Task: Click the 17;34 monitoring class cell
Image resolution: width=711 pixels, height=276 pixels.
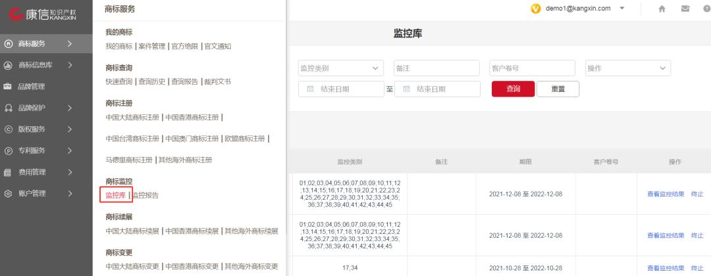Action: click(350, 268)
